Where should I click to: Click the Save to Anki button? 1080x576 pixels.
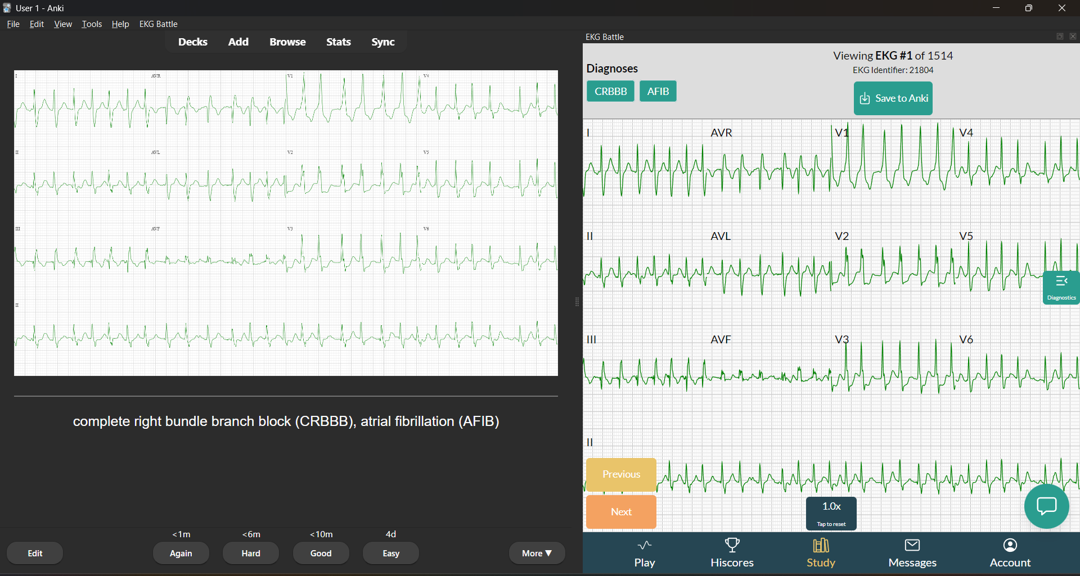pyautogui.click(x=893, y=98)
